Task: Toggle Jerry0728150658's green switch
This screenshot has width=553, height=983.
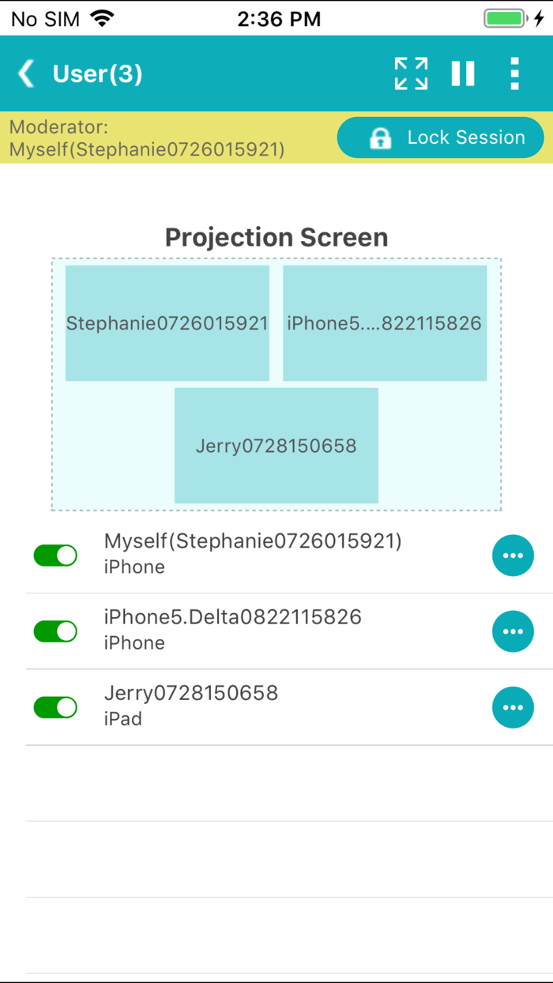Action: tap(55, 707)
